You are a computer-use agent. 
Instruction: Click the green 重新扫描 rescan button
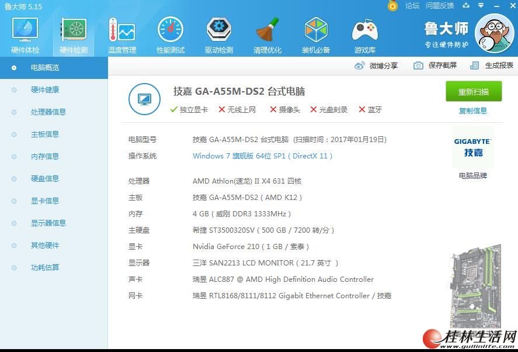point(474,91)
